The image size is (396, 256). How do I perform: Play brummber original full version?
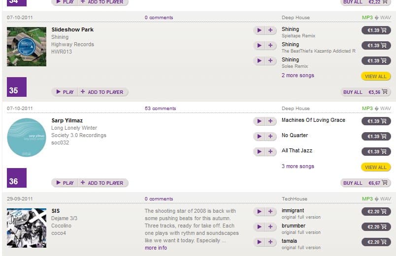tap(259, 227)
